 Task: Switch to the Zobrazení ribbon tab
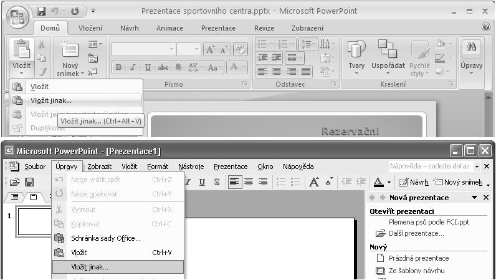307,28
